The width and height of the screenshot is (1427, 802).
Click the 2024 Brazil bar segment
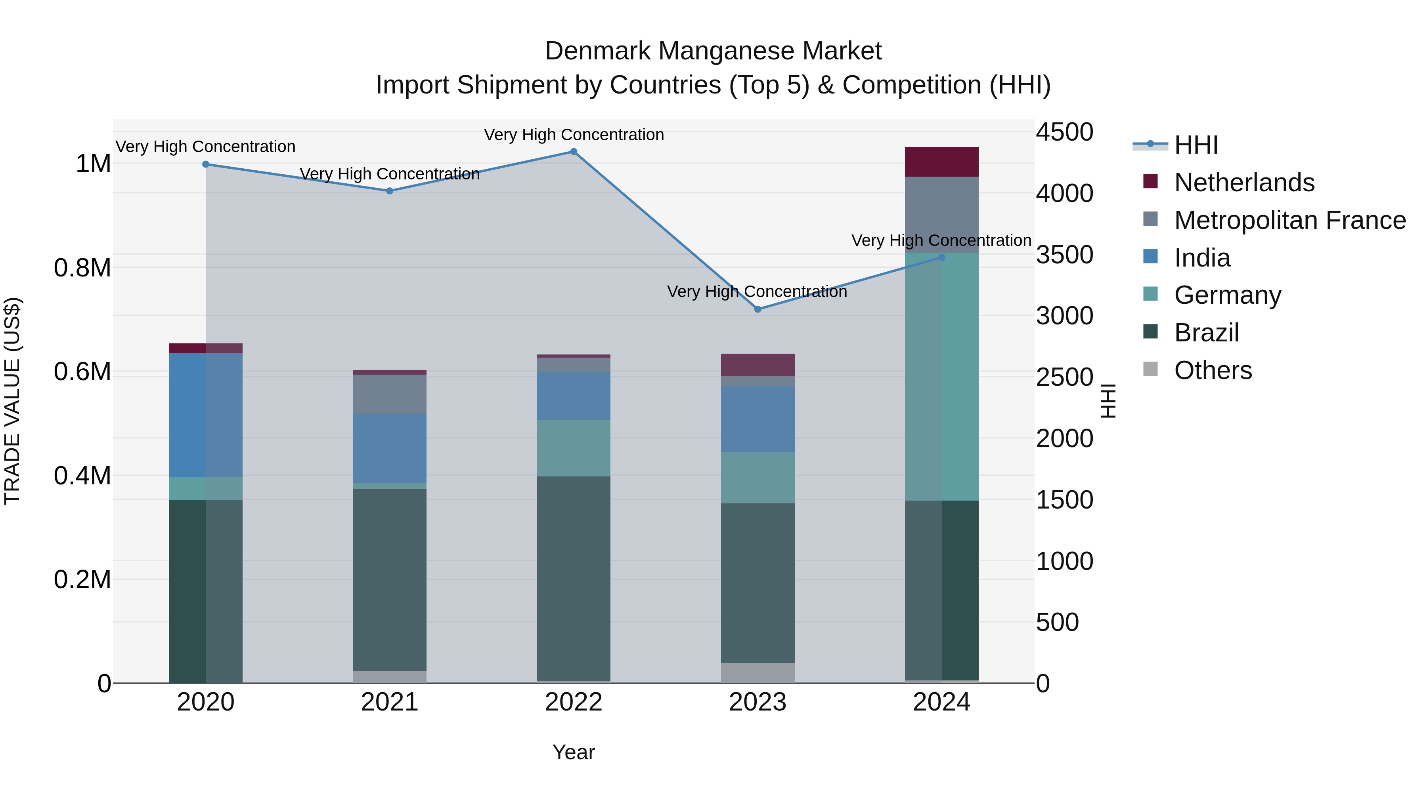click(x=942, y=591)
